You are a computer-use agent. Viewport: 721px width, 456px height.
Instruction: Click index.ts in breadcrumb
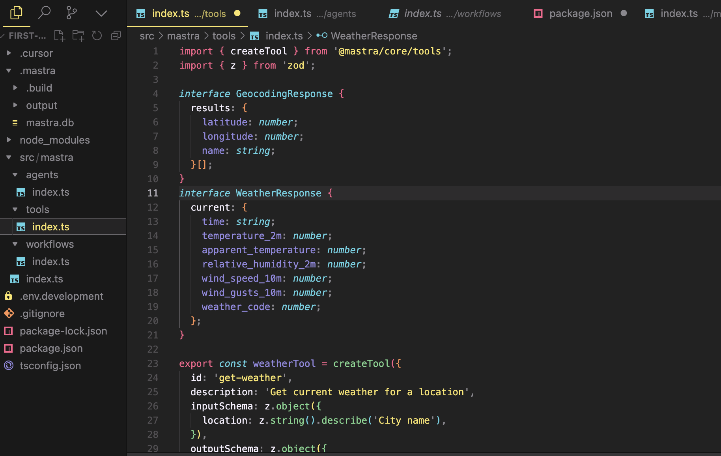point(284,36)
